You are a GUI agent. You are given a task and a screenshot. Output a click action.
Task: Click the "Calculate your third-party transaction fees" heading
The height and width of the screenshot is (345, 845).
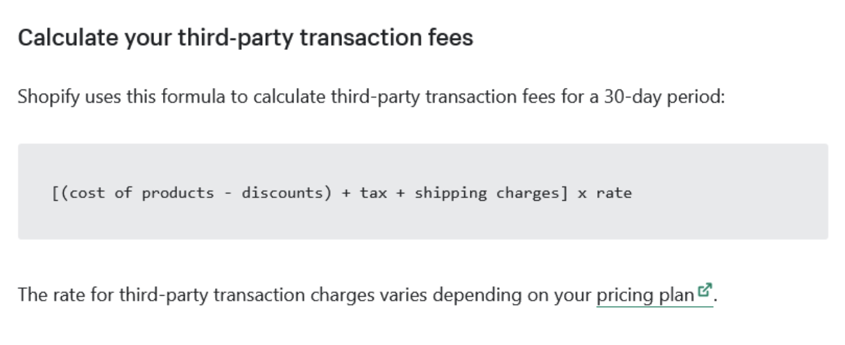coord(246,37)
